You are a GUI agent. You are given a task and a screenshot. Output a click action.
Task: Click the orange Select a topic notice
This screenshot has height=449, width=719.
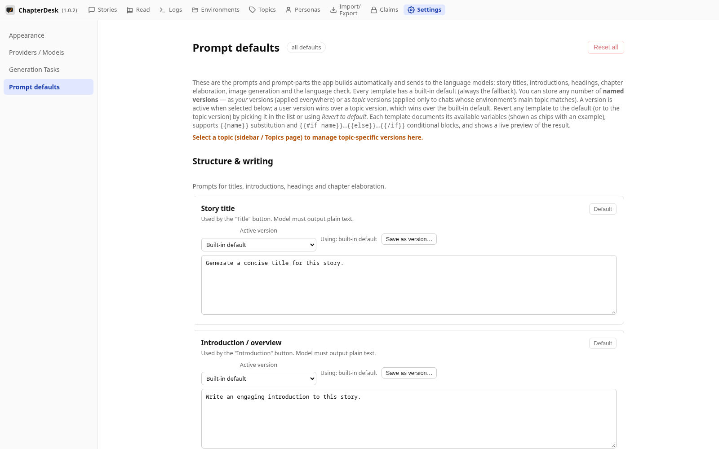click(x=308, y=137)
